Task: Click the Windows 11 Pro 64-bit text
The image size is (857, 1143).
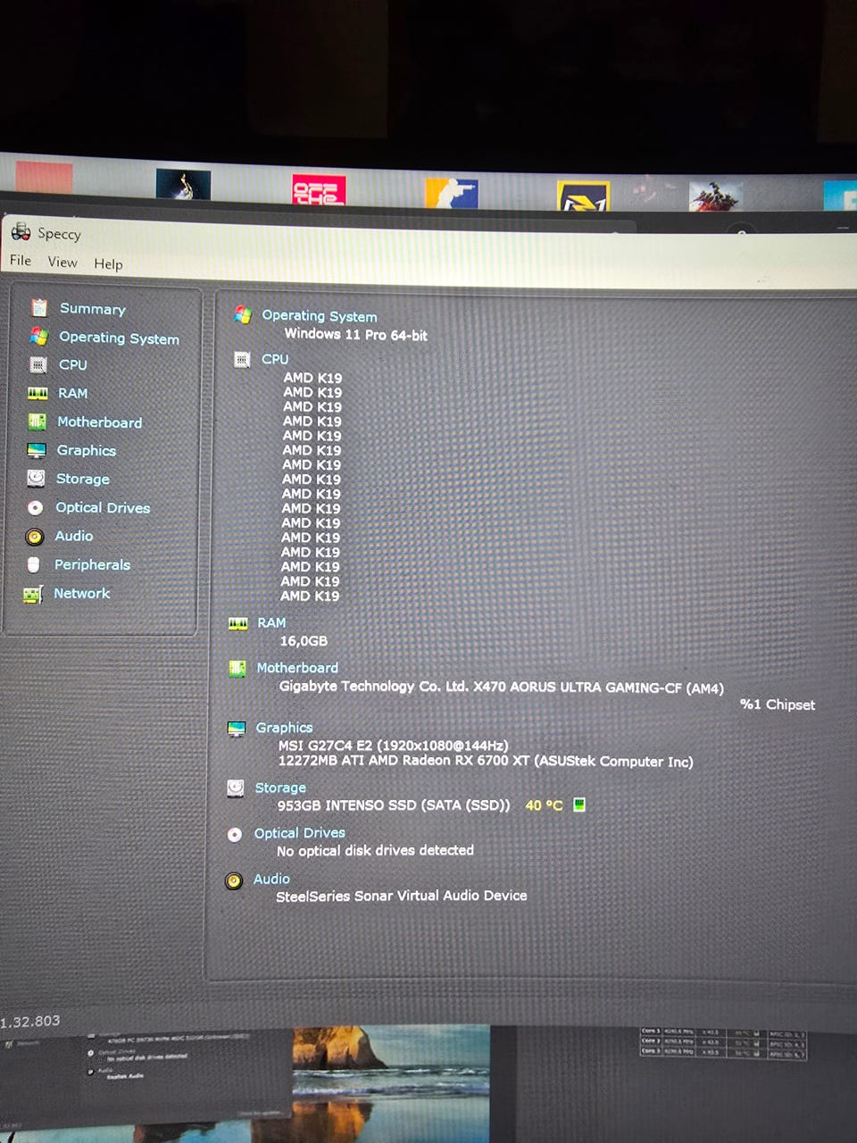Action: click(355, 335)
